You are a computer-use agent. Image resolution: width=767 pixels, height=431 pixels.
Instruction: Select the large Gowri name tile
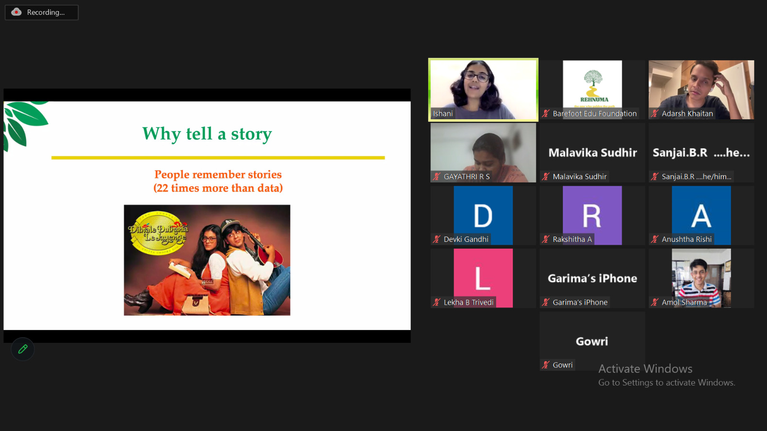tap(592, 341)
